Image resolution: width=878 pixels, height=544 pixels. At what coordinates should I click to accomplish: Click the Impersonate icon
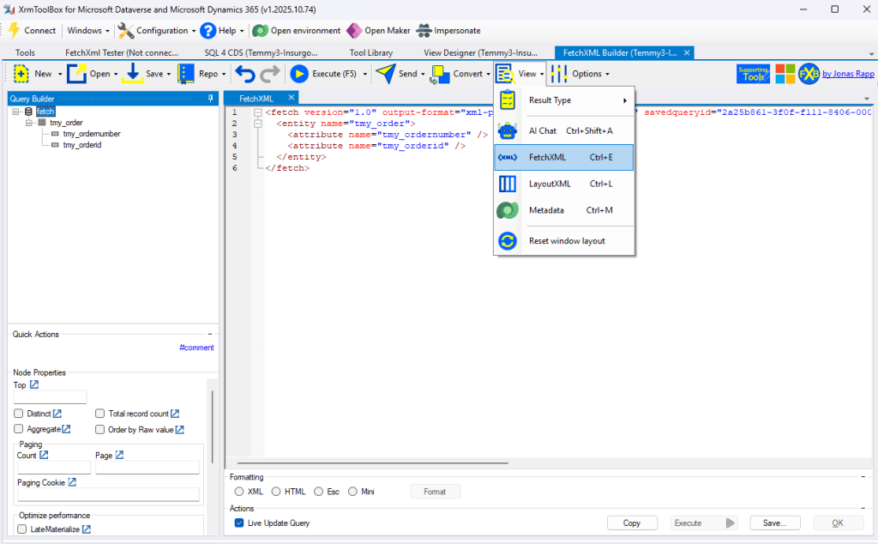(424, 30)
